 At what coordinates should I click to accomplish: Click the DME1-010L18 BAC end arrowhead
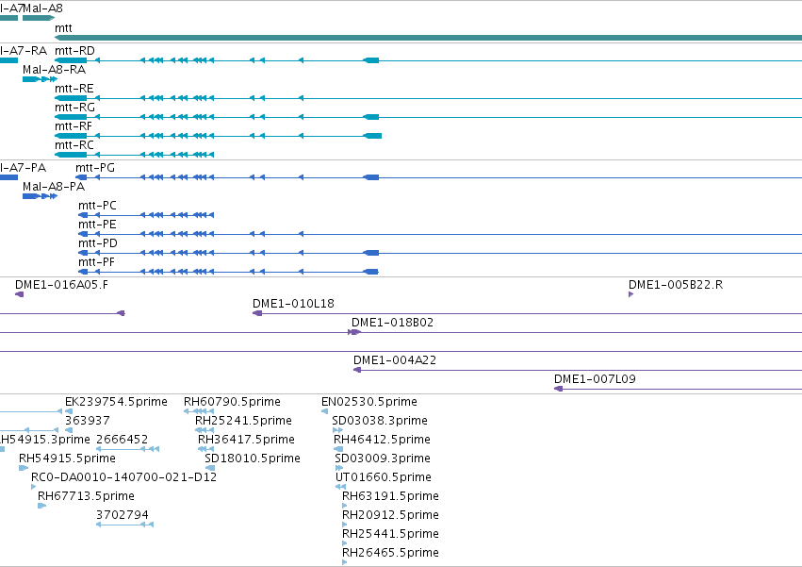pos(257,313)
